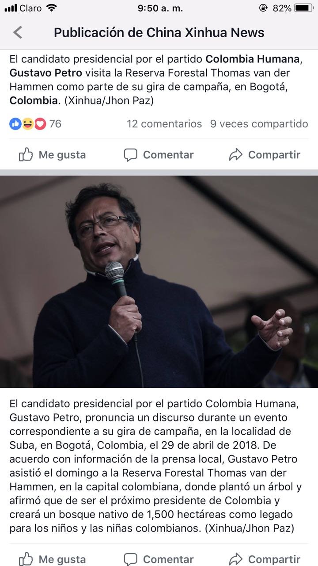Tap bottom Me gusta button text

(62, 559)
